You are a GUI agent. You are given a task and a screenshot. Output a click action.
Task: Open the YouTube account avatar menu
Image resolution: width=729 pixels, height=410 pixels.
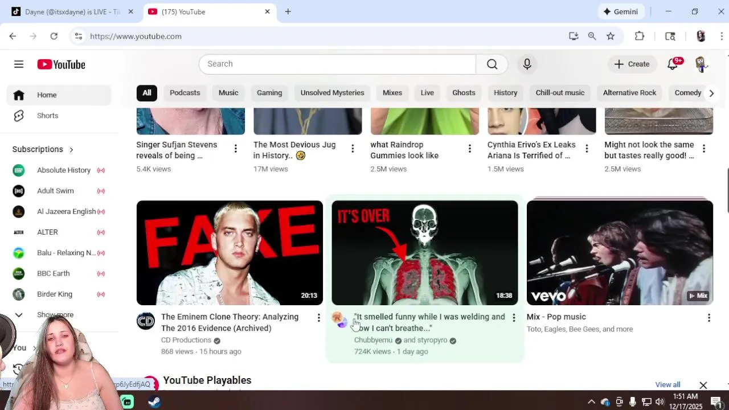(701, 64)
